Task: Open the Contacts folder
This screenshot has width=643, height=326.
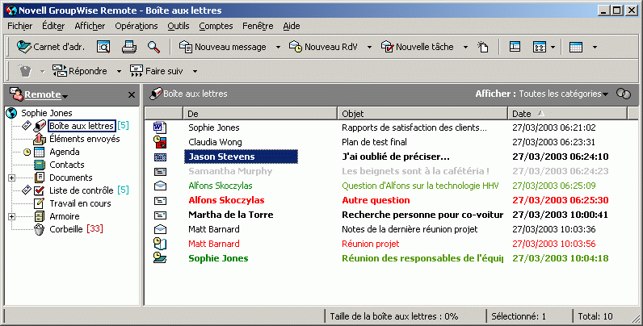Action: point(67,165)
